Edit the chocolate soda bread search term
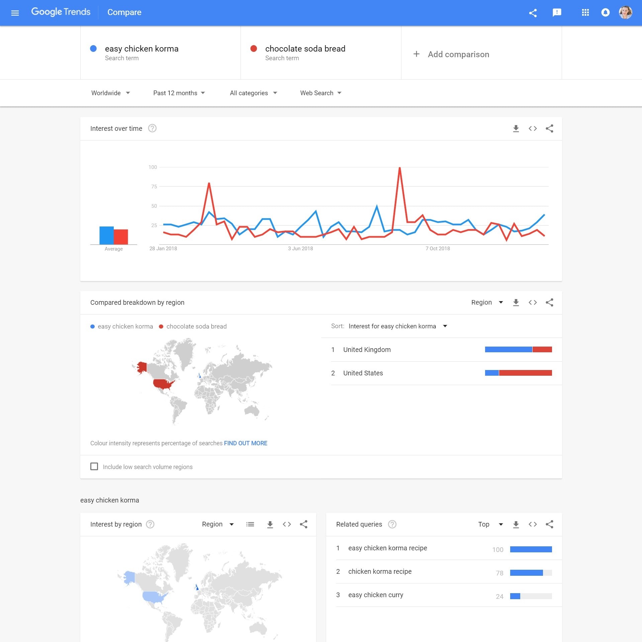Screen dimensions: 642x642 click(x=321, y=53)
